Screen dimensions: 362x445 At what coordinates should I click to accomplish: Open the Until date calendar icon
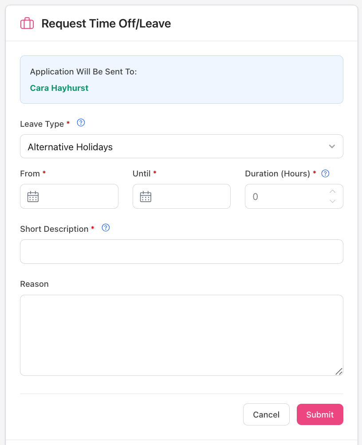tap(146, 197)
